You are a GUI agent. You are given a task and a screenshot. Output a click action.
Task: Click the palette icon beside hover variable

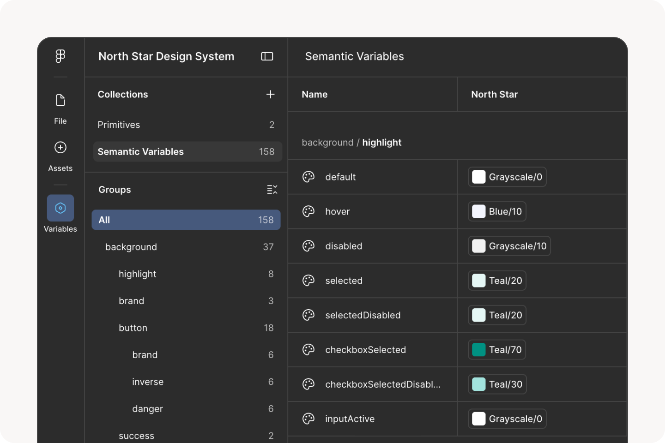pos(308,211)
